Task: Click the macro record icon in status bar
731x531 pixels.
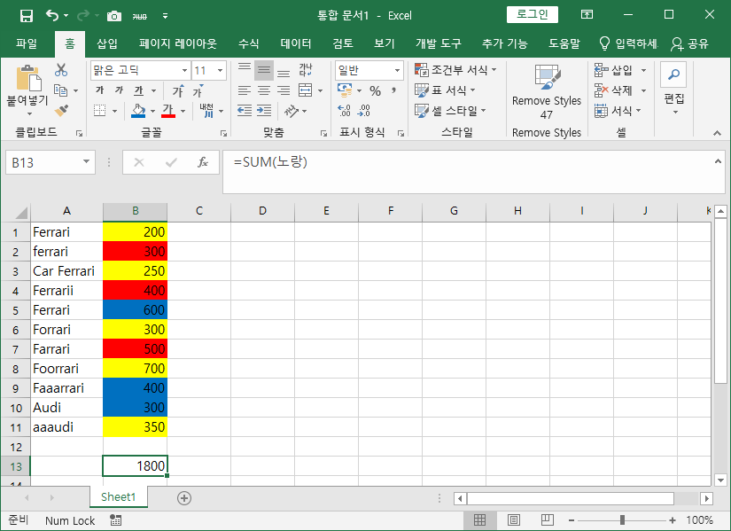Action: coord(115,519)
